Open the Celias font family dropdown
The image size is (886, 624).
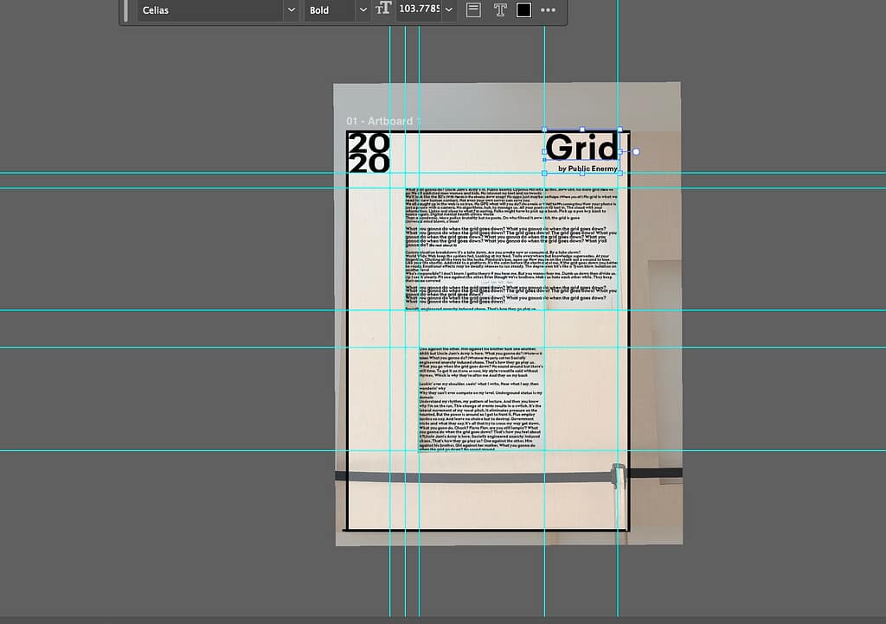tap(291, 10)
